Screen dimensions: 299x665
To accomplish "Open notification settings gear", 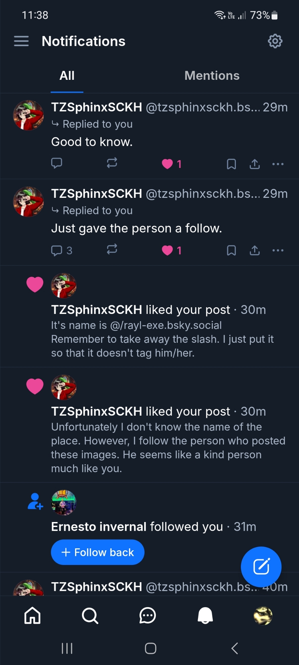I will (275, 41).
